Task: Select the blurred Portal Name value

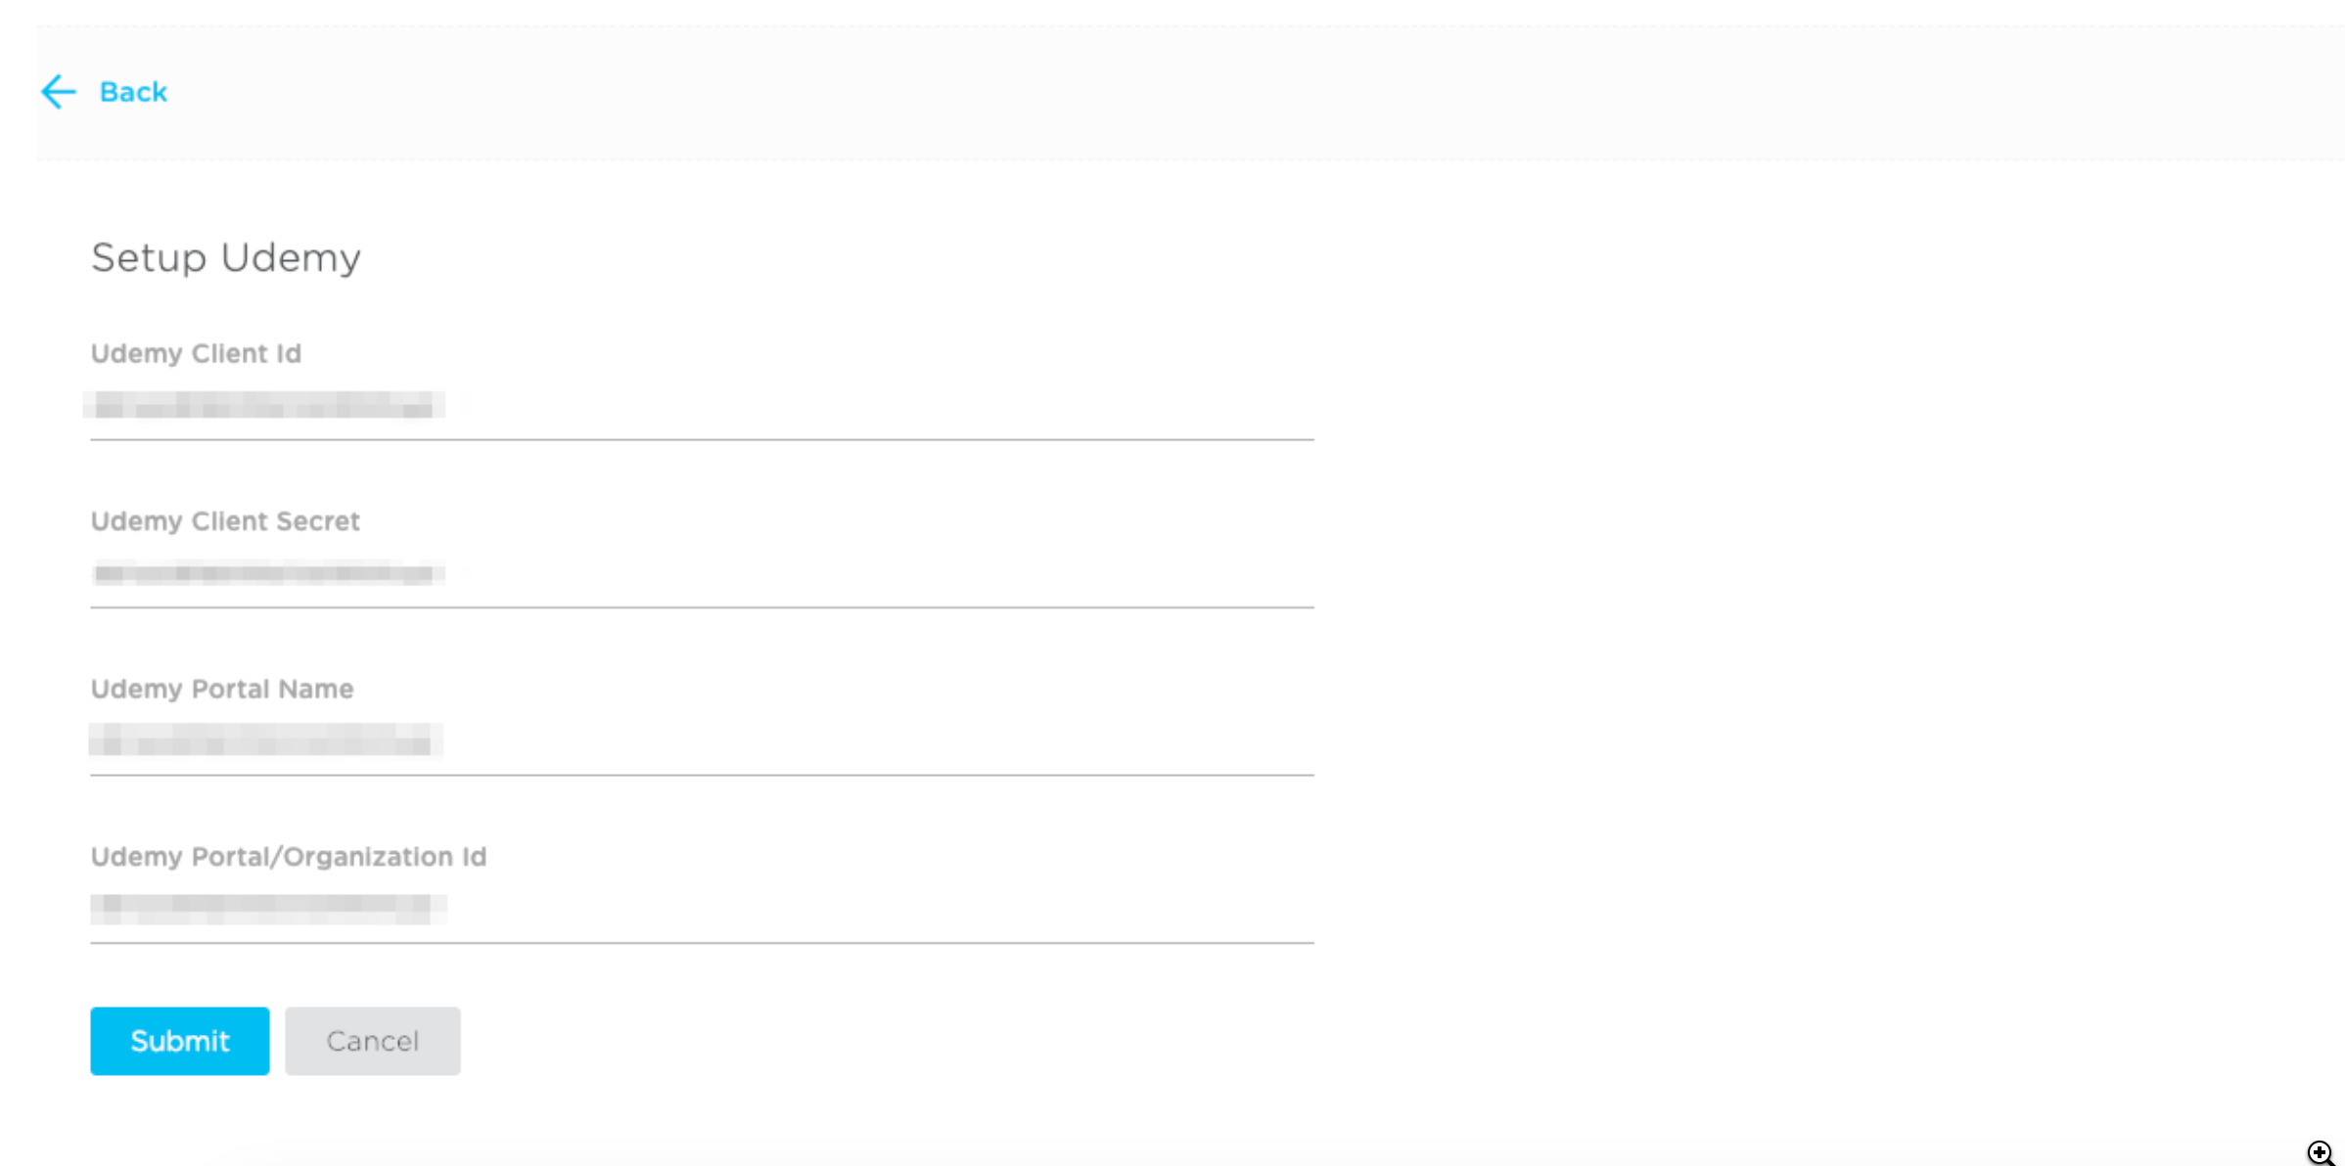Action: point(265,740)
